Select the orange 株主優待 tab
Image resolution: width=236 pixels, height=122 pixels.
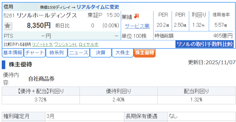(144, 53)
